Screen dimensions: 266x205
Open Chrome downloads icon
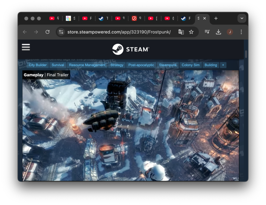pos(218,32)
